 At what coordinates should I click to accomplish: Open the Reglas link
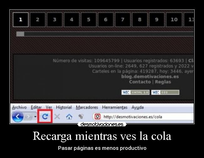click(x=163, y=82)
